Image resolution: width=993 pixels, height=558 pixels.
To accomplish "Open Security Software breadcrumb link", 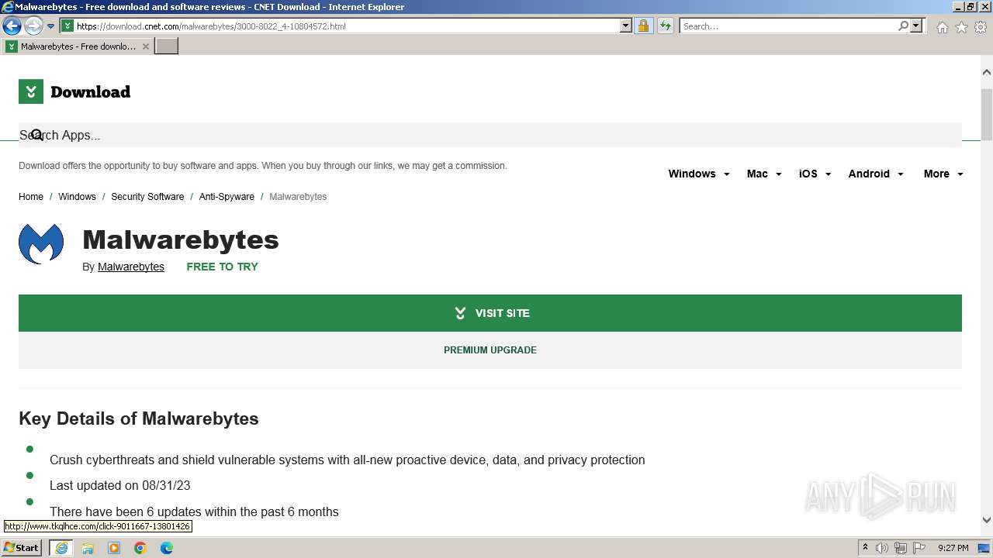I will 147,197.
